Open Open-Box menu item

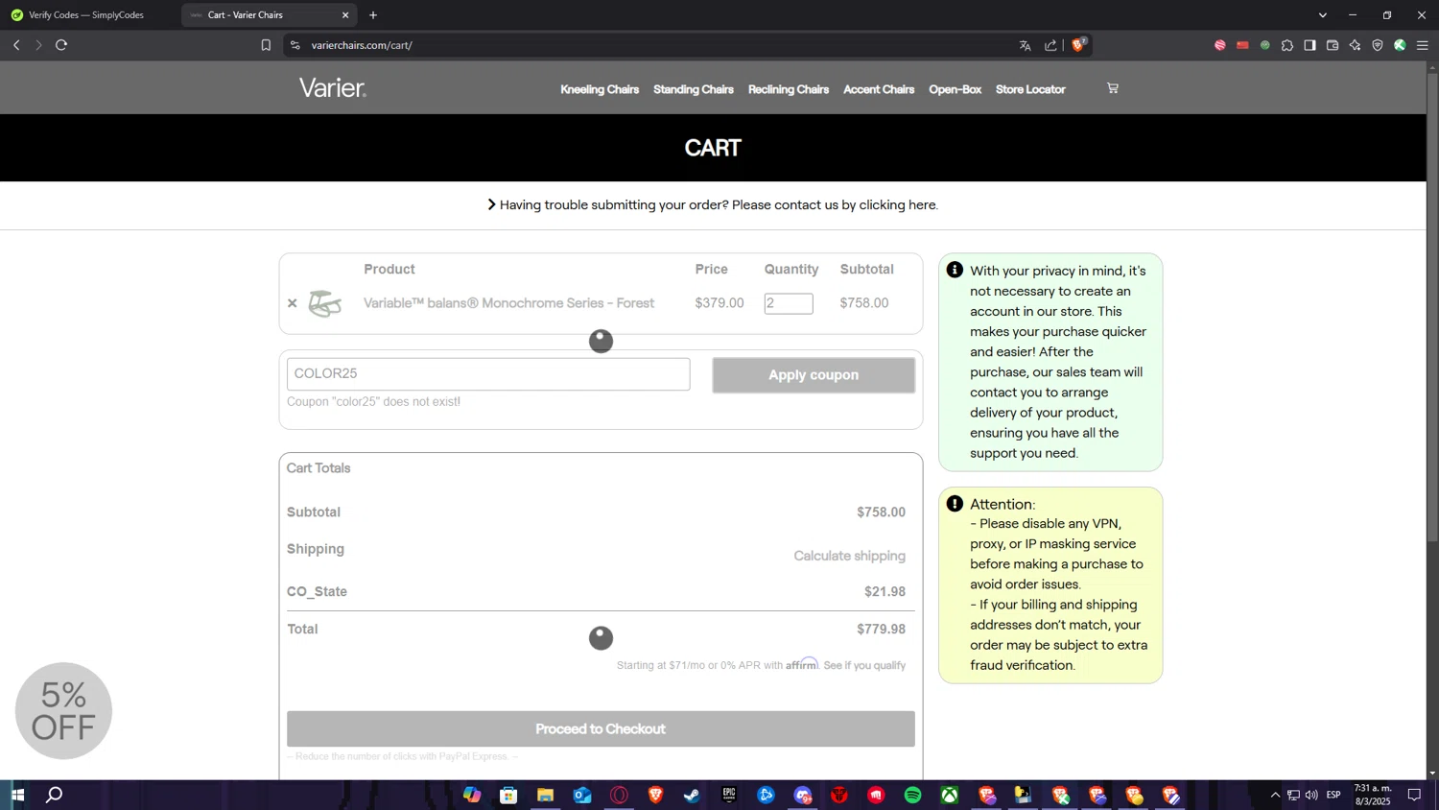click(955, 89)
